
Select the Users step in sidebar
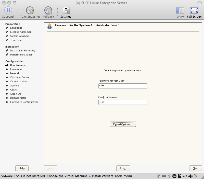tap(14, 90)
